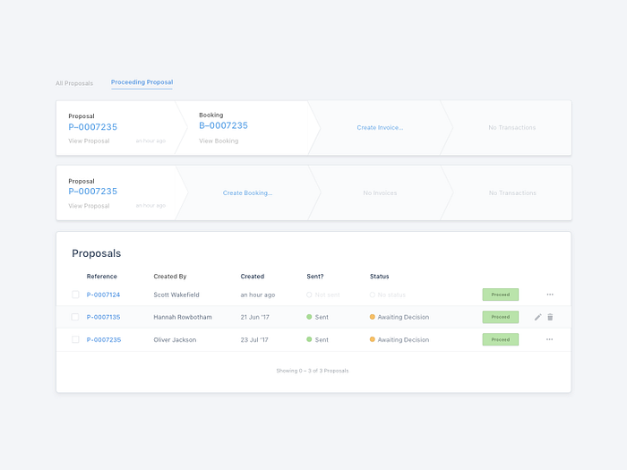Click the Sent? column header
The image size is (627, 470).
tap(315, 276)
